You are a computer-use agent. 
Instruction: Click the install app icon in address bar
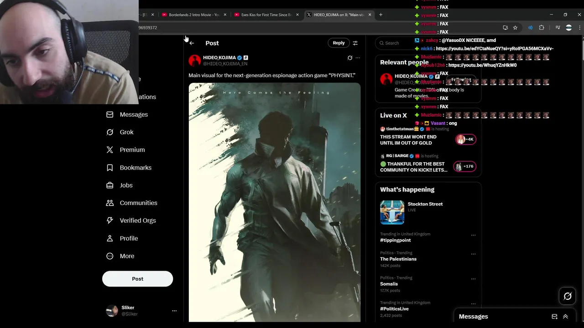(x=505, y=27)
